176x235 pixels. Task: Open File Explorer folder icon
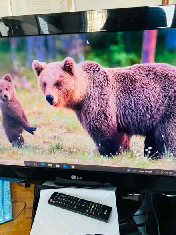click(x=50, y=165)
